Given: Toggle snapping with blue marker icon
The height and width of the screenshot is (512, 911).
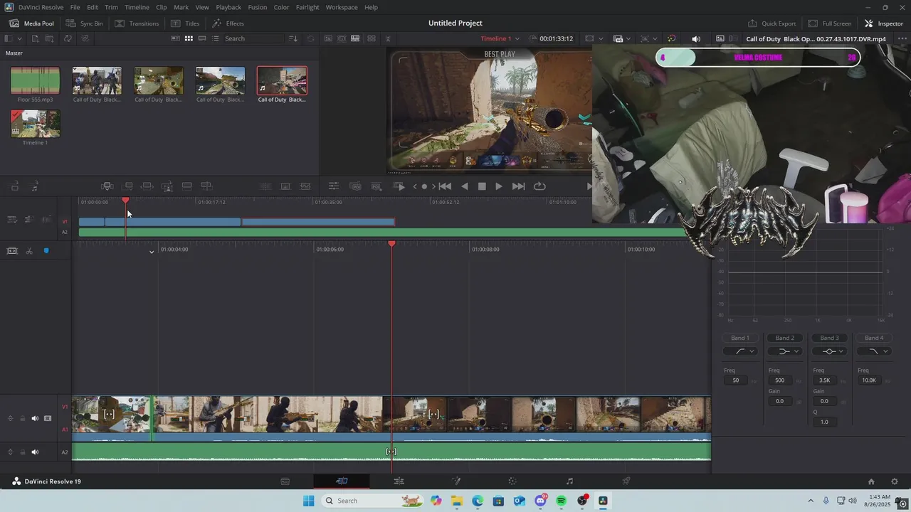Looking at the screenshot, I should pos(46,251).
